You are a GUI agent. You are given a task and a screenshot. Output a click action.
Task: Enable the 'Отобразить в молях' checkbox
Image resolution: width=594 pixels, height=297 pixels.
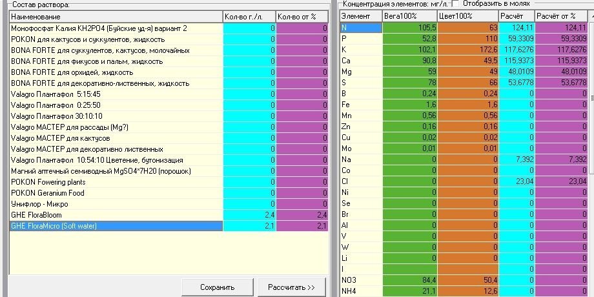[456, 3]
